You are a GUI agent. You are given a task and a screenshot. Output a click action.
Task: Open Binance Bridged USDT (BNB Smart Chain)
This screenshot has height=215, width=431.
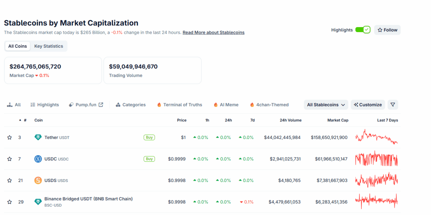[89, 199]
